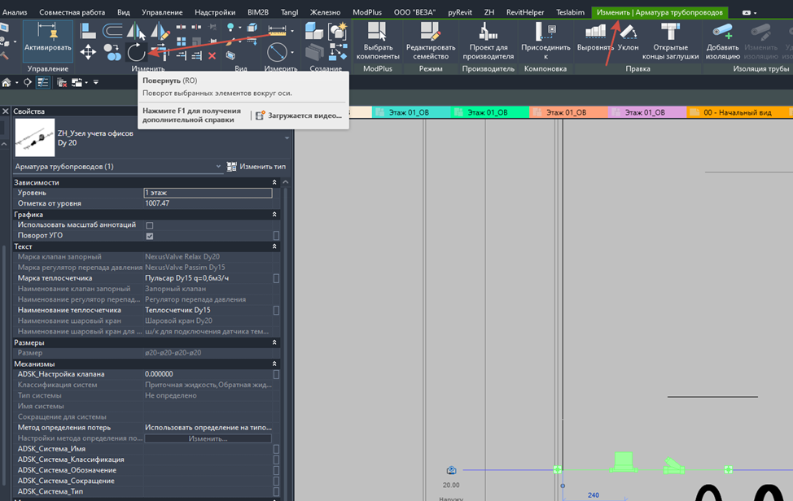793x501 pixels.
Task: Click the Изменить... loss settings button
Action: (208, 438)
